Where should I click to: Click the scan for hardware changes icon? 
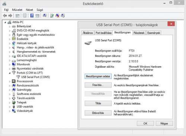pyautogui.click(x=45, y=16)
